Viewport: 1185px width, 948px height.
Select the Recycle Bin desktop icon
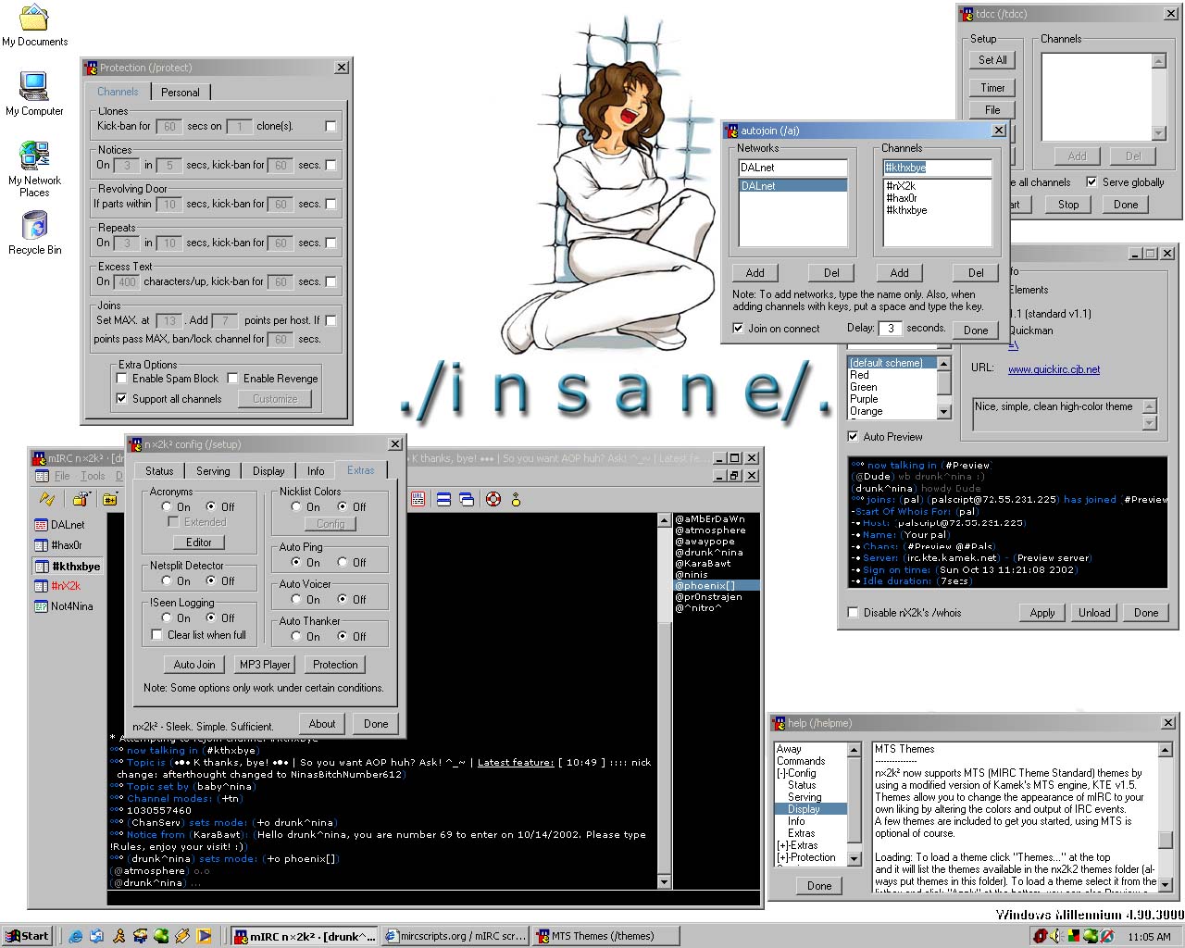pos(34,232)
